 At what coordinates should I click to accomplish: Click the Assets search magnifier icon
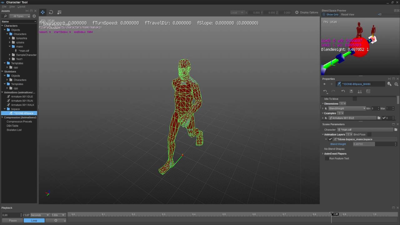[x=5, y=16]
